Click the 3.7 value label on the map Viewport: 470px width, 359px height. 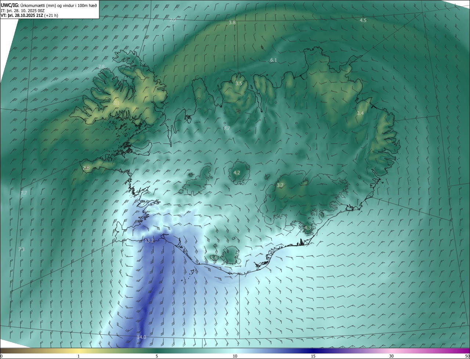coord(280,185)
